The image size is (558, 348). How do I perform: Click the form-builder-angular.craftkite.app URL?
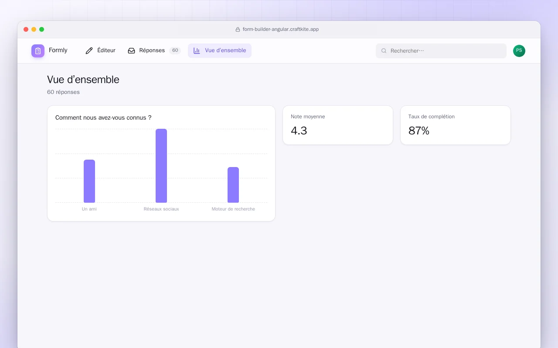coord(281,30)
